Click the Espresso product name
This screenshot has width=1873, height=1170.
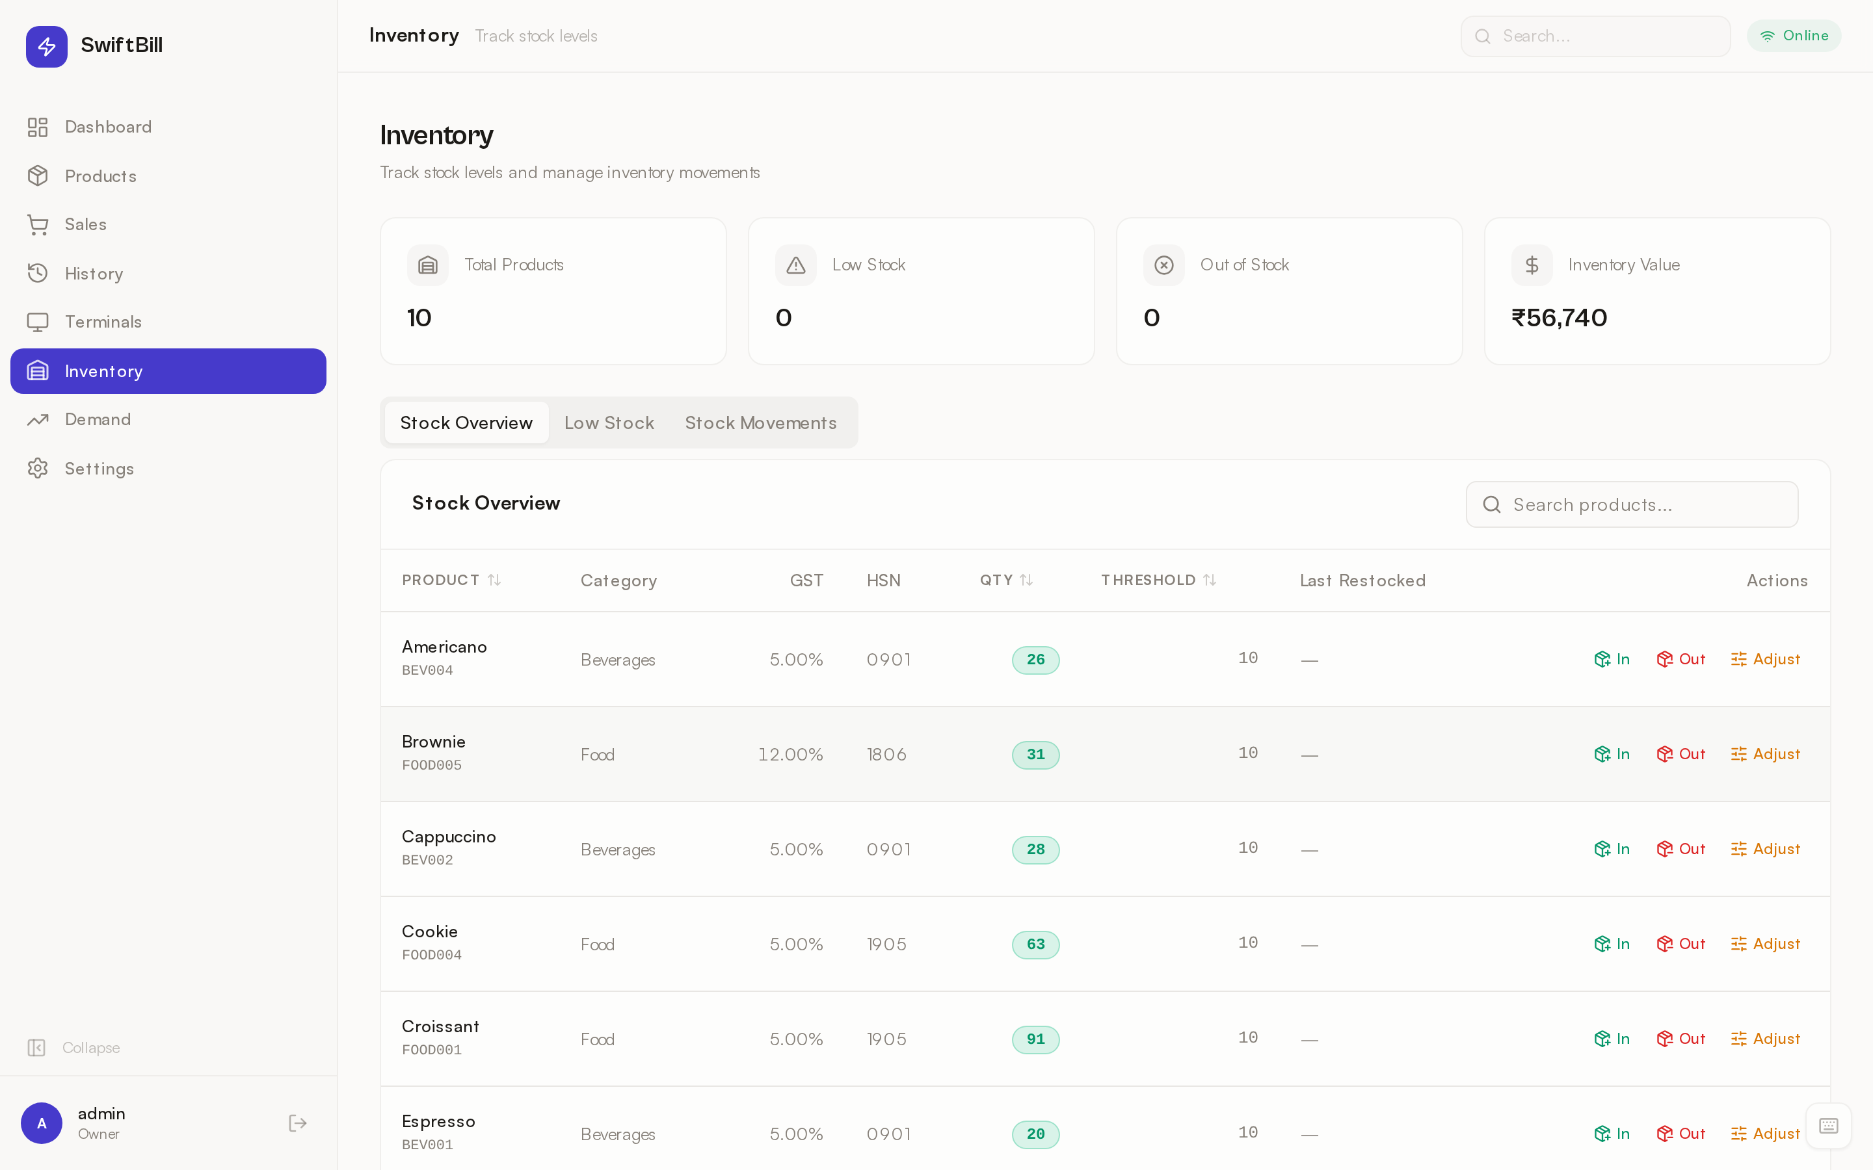(x=438, y=1122)
